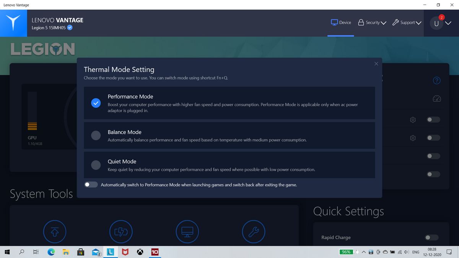Click the System Tools heading

click(x=41, y=194)
